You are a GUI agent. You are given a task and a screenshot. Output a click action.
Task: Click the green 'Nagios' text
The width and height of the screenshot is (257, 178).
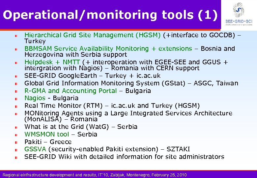pyautogui.click(x=35, y=98)
